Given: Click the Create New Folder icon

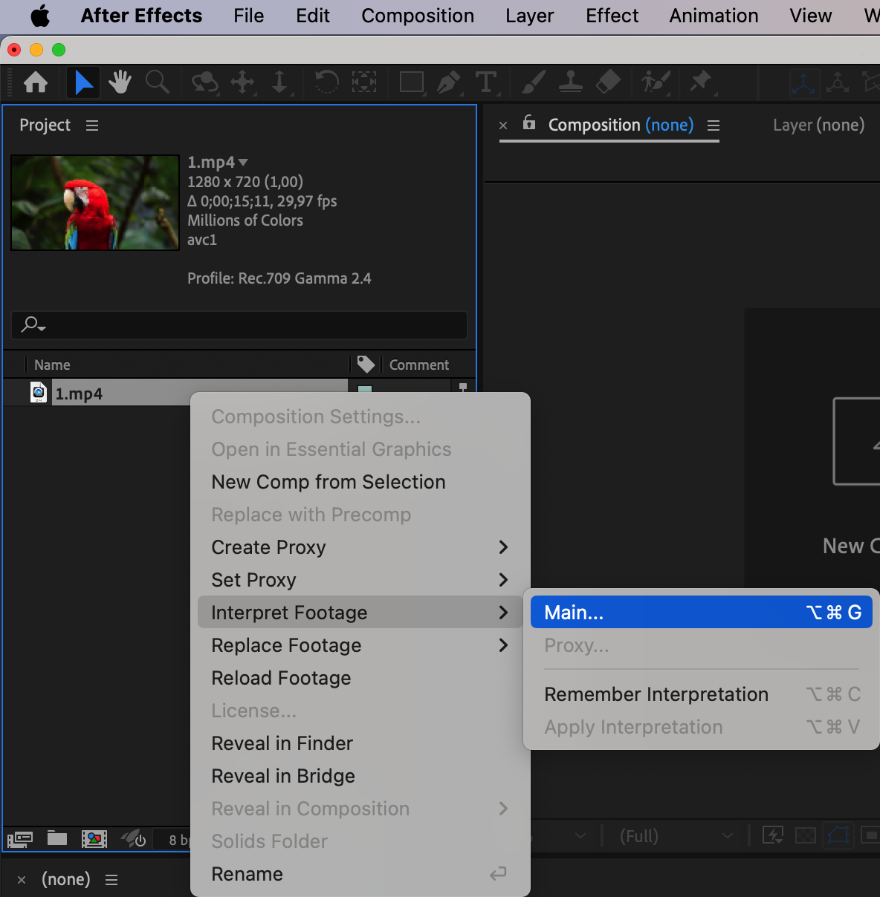Looking at the screenshot, I should click(x=57, y=839).
